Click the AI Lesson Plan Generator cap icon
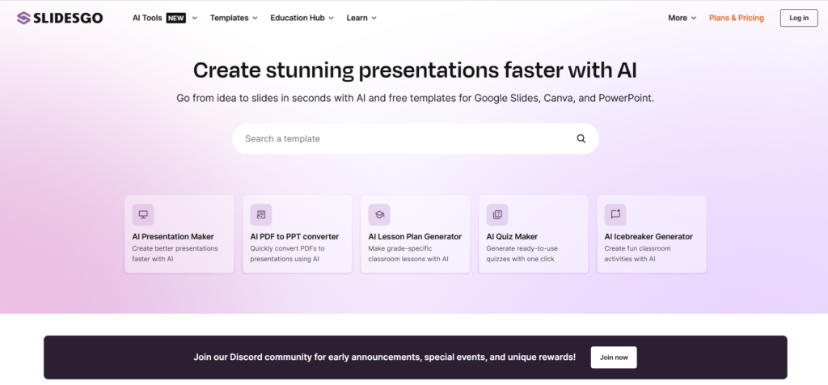 [x=379, y=214]
